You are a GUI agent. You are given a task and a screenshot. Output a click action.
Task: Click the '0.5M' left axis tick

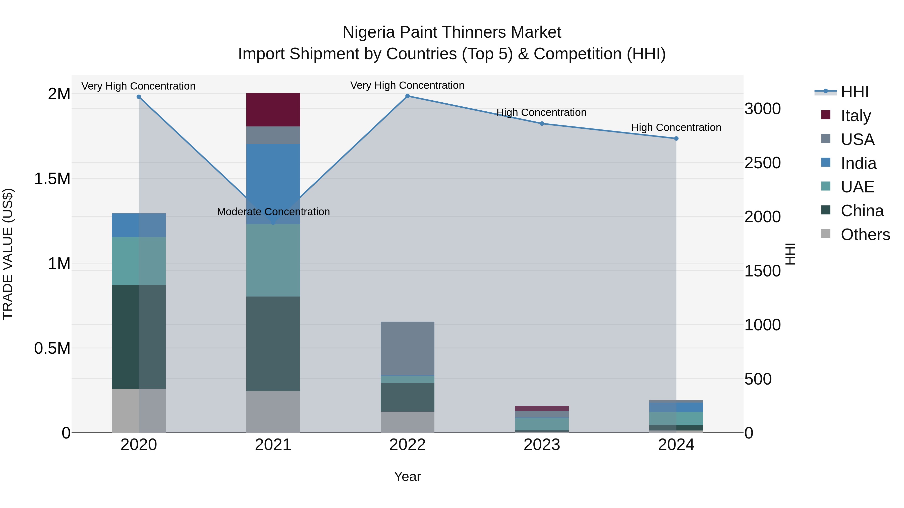(x=52, y=348)
